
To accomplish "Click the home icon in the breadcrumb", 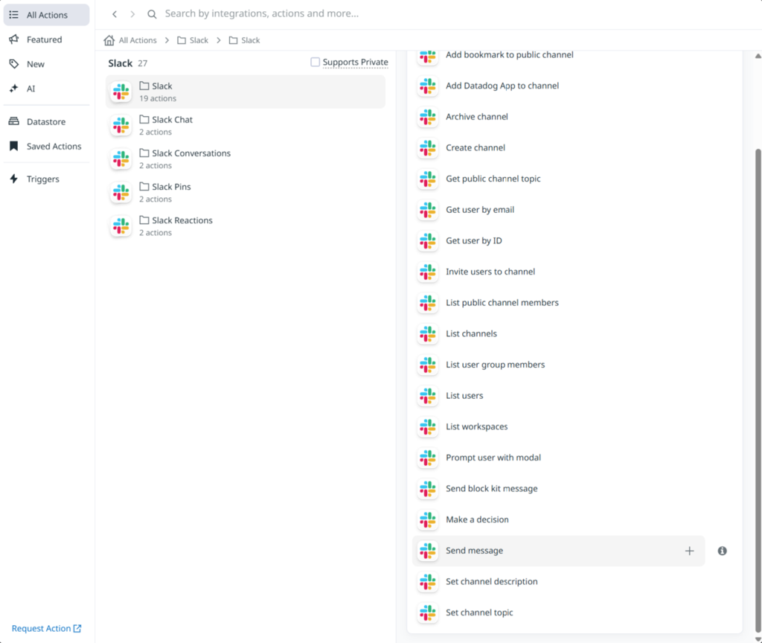I will [x=109, y=40].
